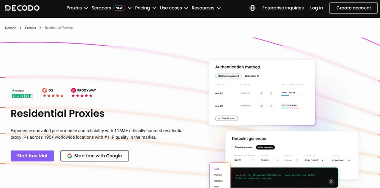
Task: Click the Proxyway rating badge
Action: 83,92
